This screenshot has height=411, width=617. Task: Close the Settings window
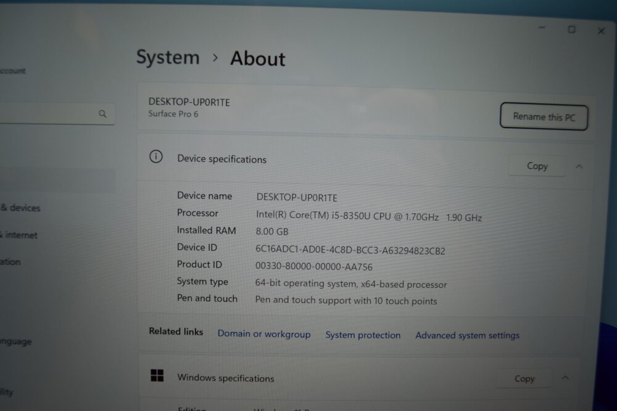[x=601, y=31]
